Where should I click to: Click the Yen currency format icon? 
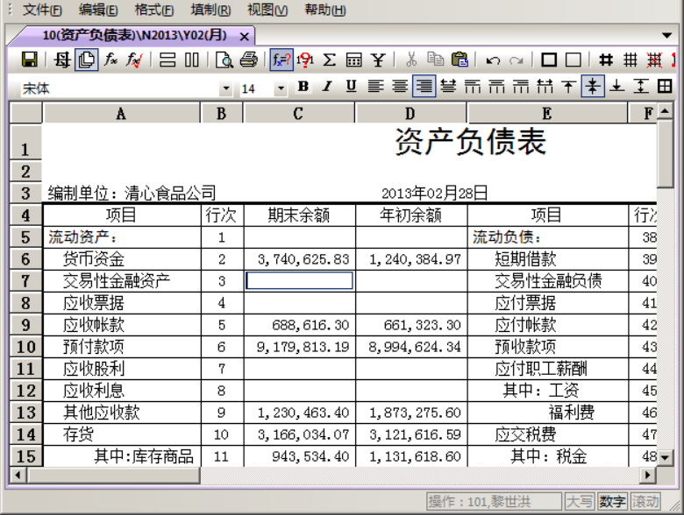point(378,60)
